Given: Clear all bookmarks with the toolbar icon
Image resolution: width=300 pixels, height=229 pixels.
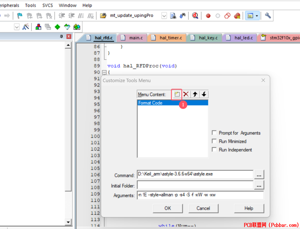Looking at the screenshot, I should click(49, 16).
